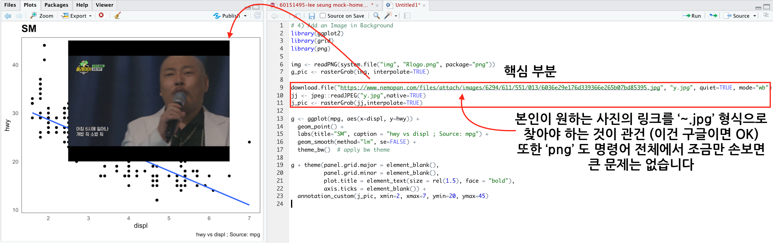Expand the Source options dropdown
773x243 pixels.
click(x=755, y=16)
